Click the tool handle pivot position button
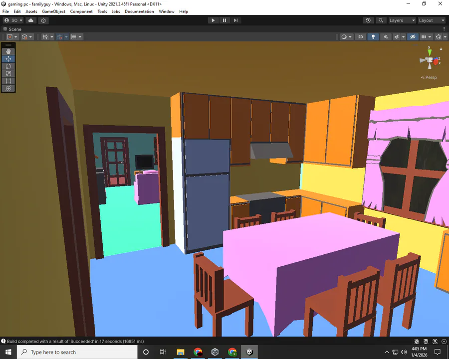The height and width of the screenshot is (359, 449). point(10,36)
